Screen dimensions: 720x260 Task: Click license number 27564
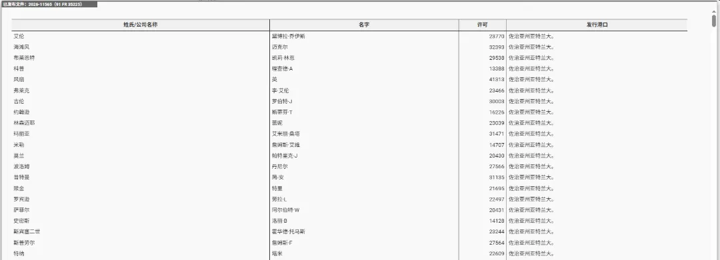point(497,243)
